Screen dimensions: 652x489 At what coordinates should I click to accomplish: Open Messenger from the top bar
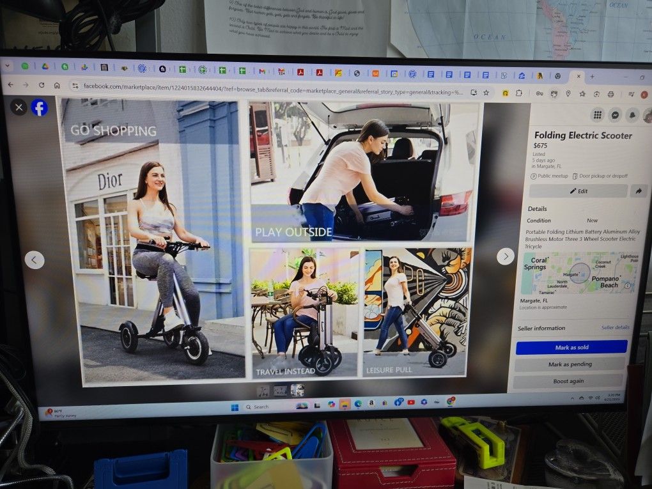[615, 114]
